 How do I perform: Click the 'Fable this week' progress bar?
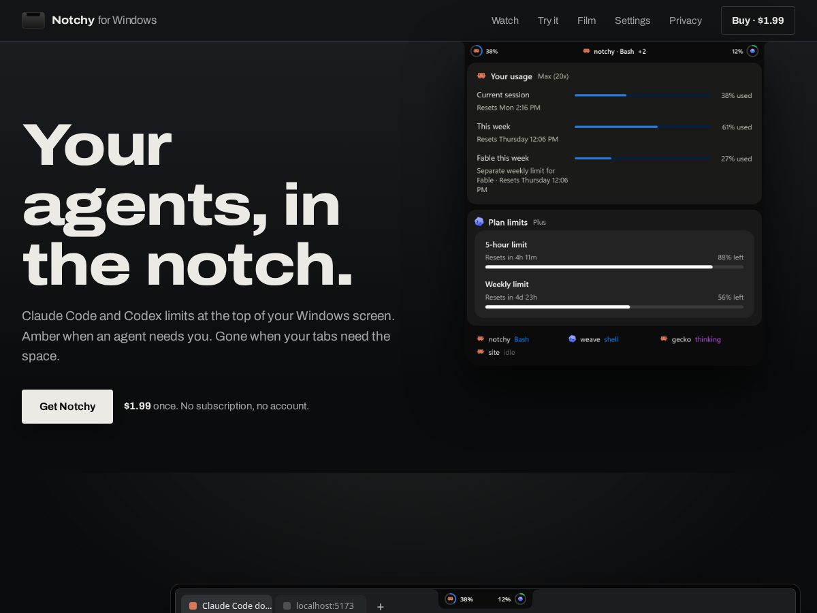(642, 158)
